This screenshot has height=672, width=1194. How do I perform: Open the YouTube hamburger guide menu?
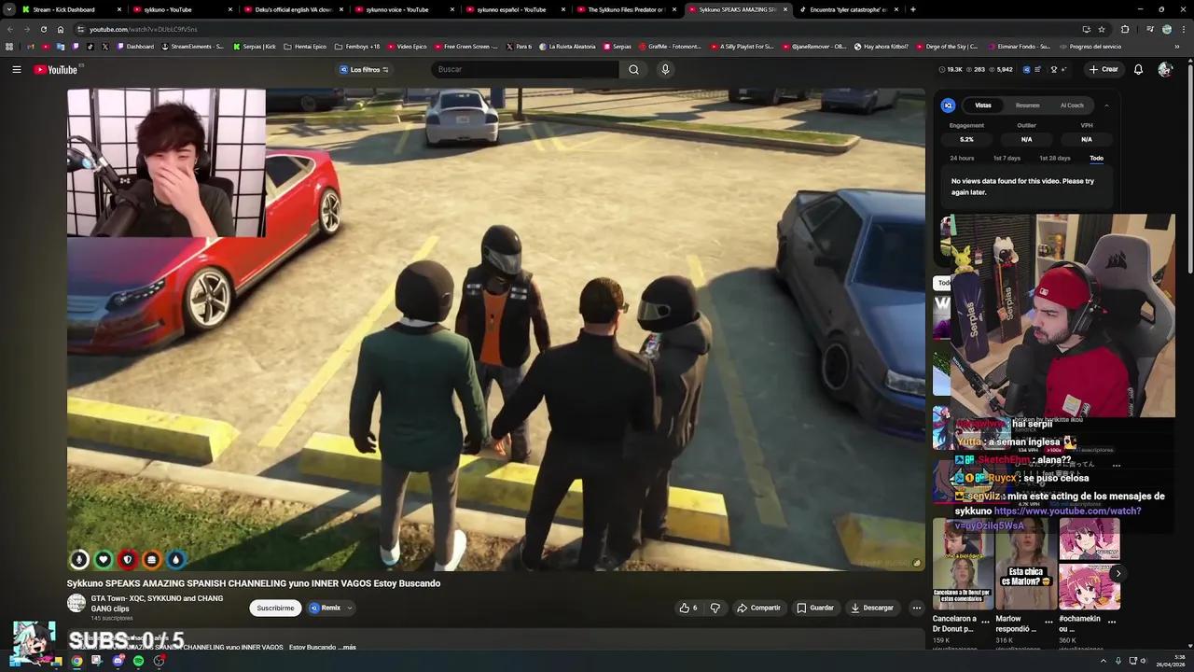pyautogui.click(x=16, y=69)
